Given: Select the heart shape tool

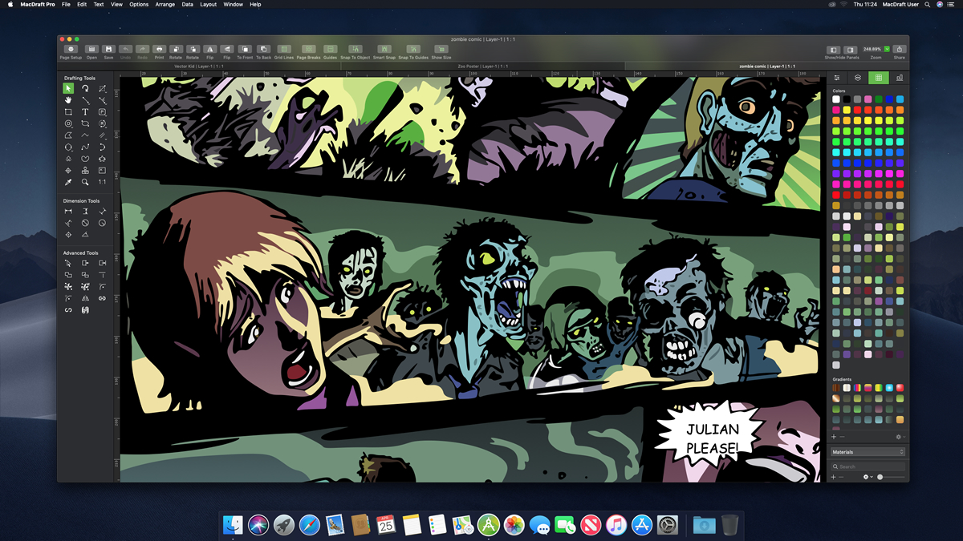Looking at the screenshot, I should (85, 159).
